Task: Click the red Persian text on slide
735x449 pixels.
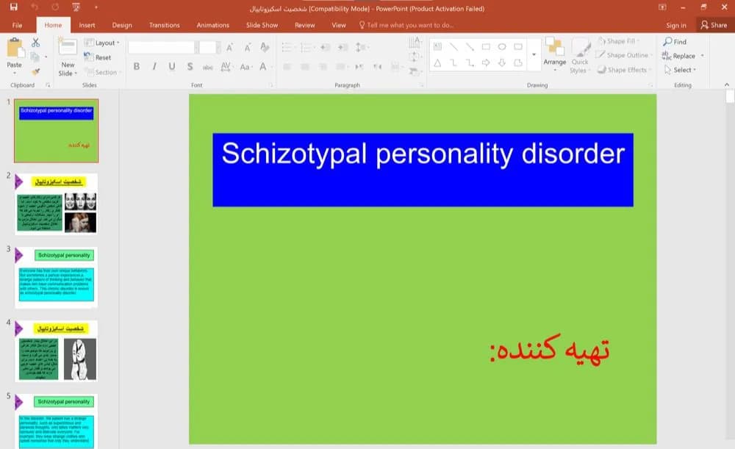Action: 549,349
